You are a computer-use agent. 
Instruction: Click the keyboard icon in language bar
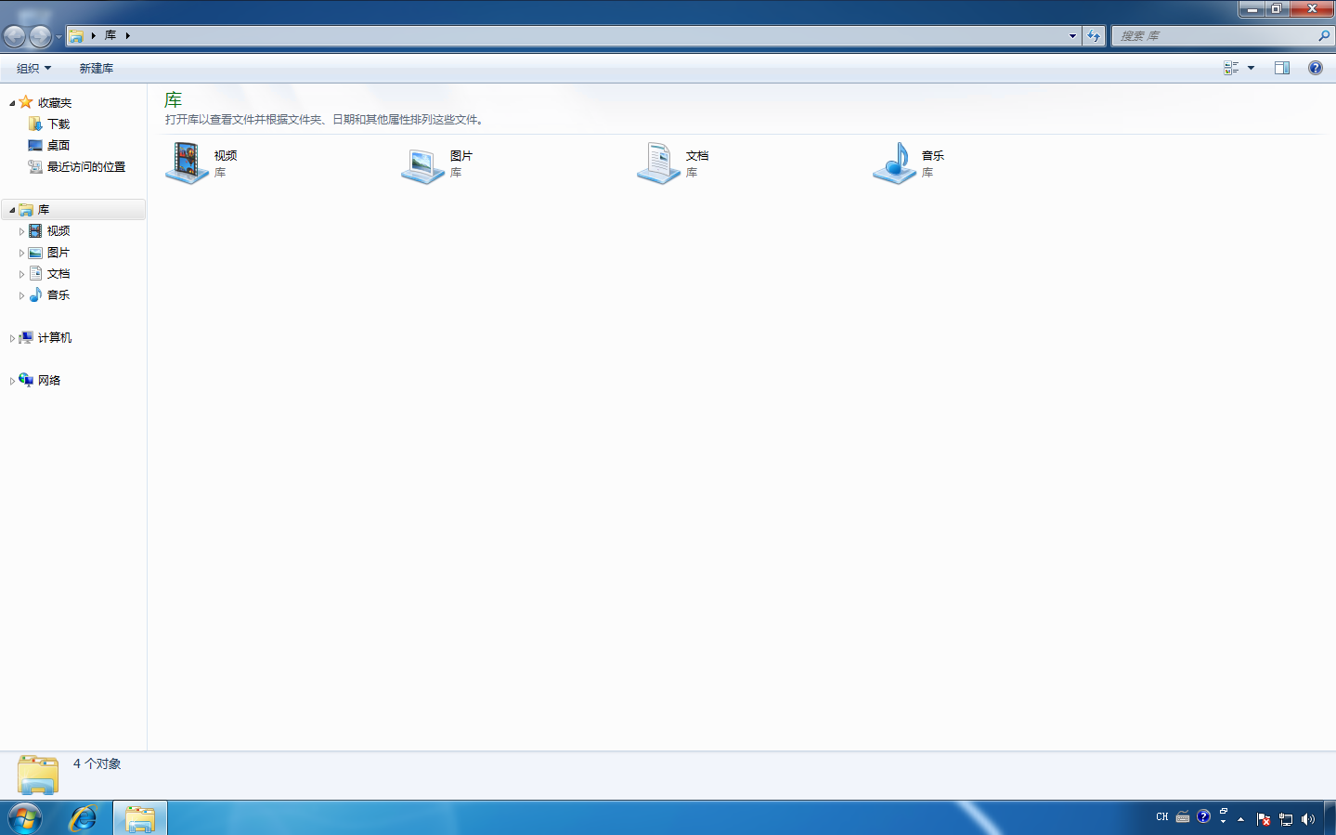[1183, 817]
